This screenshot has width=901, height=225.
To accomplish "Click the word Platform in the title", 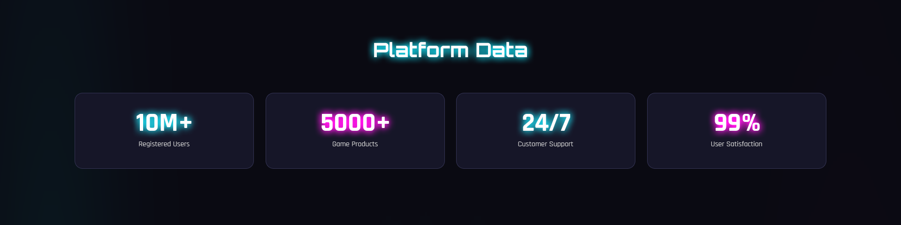I will click(x=420, y=50).
